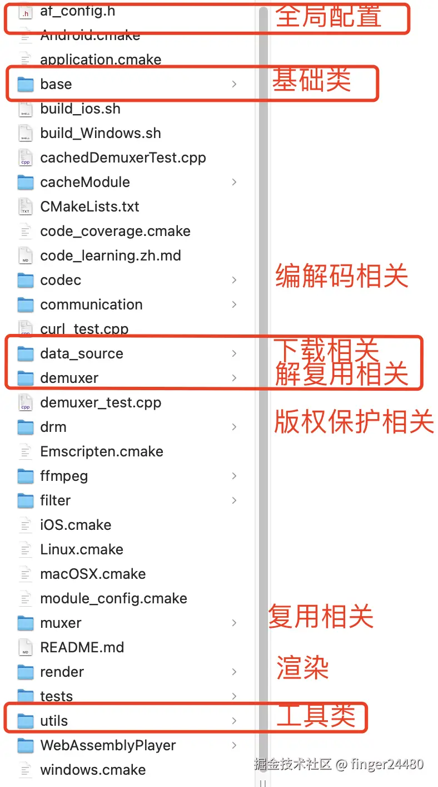
Task: Expand the data_source folder chevron
Action: click(235, 353)
